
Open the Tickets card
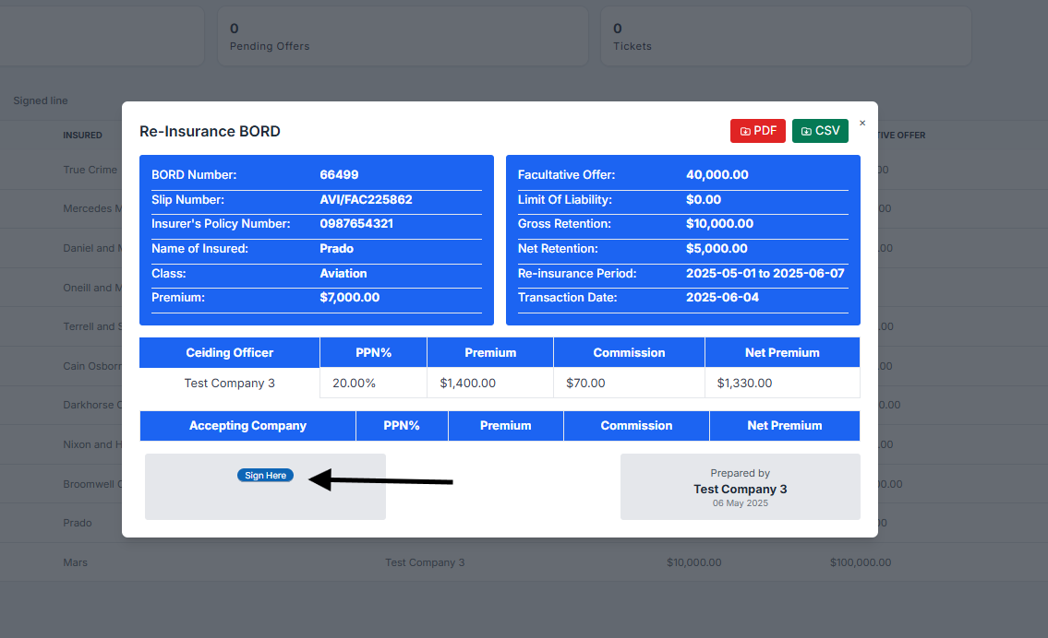coord(785,37)
